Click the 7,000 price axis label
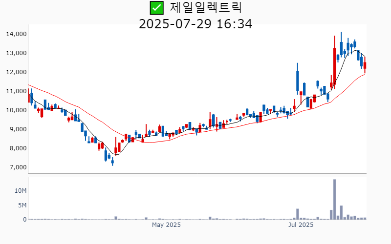The image size is (391, 244). point(18,167)
